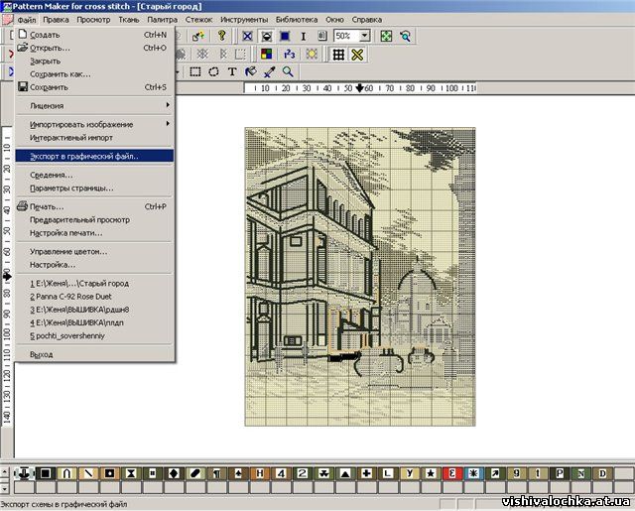The width and height of the screenshot is (635, 511).
Task: Open the 50% zoom level dropdown
Action: [364, 36]
